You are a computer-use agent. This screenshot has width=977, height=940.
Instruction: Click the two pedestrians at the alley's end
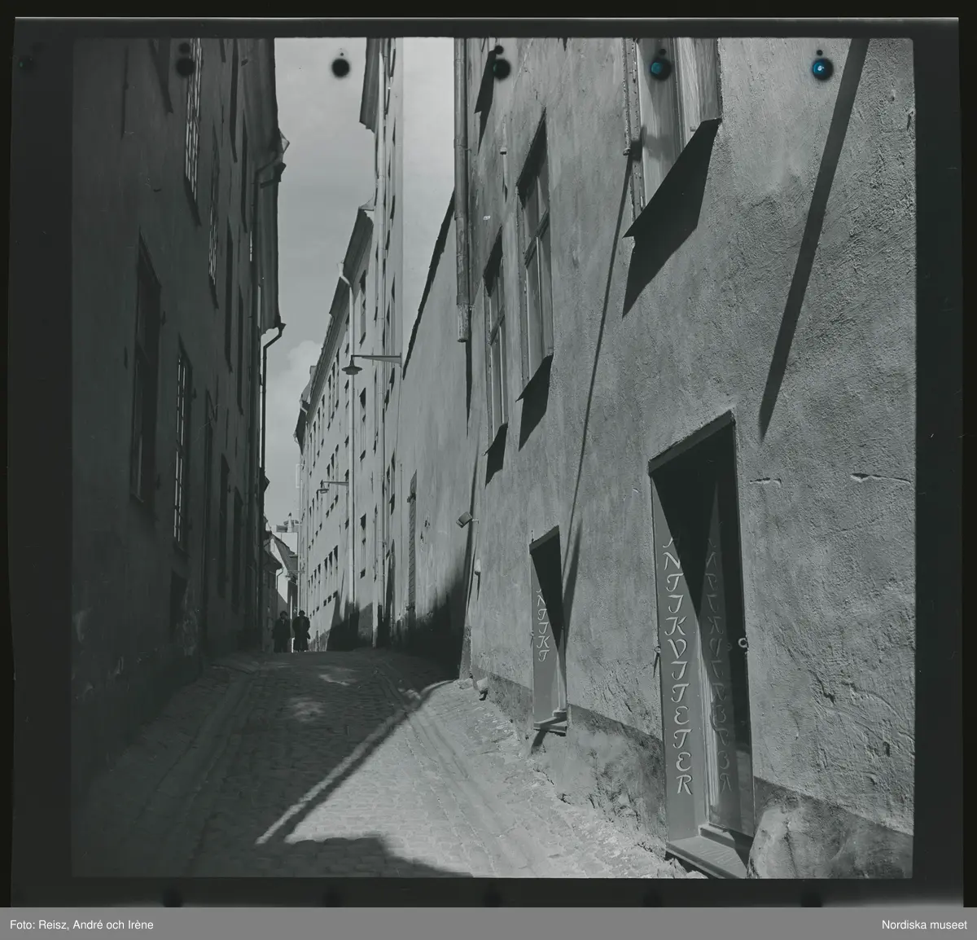(291, 631)
